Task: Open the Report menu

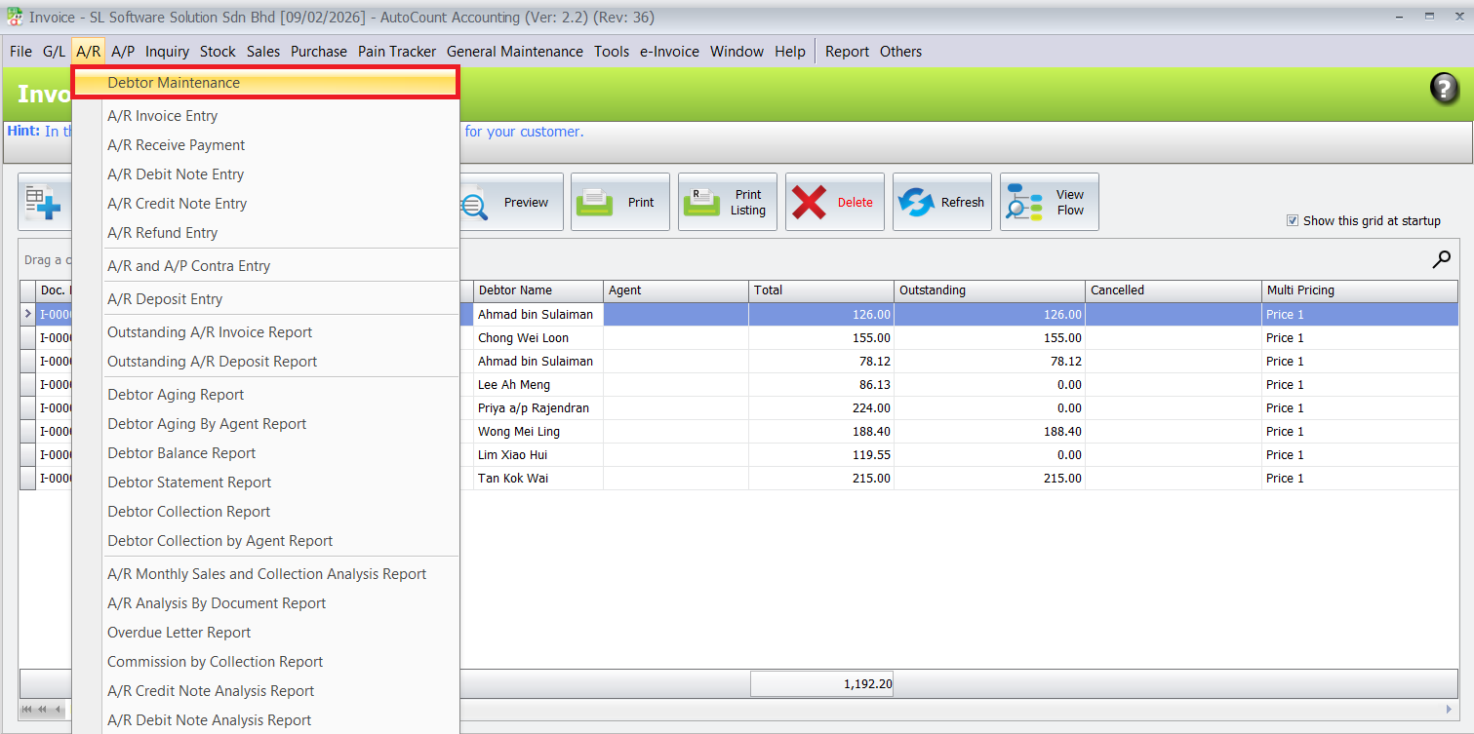Action: 847,52
